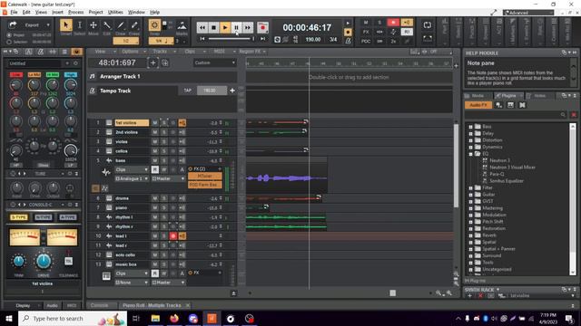The width and height of the screenshot is (581, 326).
Task: Select the Erase tool
Action: (x=134, y=25)
